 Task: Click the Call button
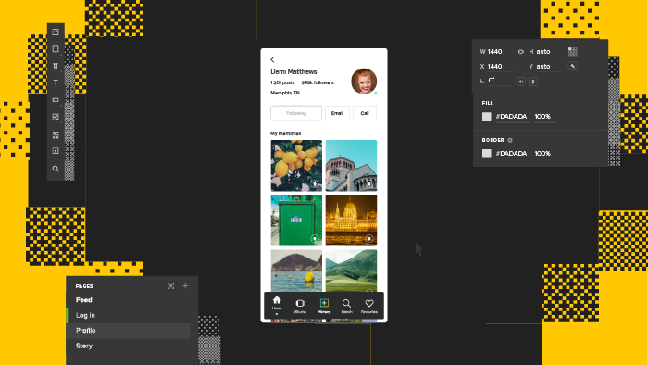(365, 113)
